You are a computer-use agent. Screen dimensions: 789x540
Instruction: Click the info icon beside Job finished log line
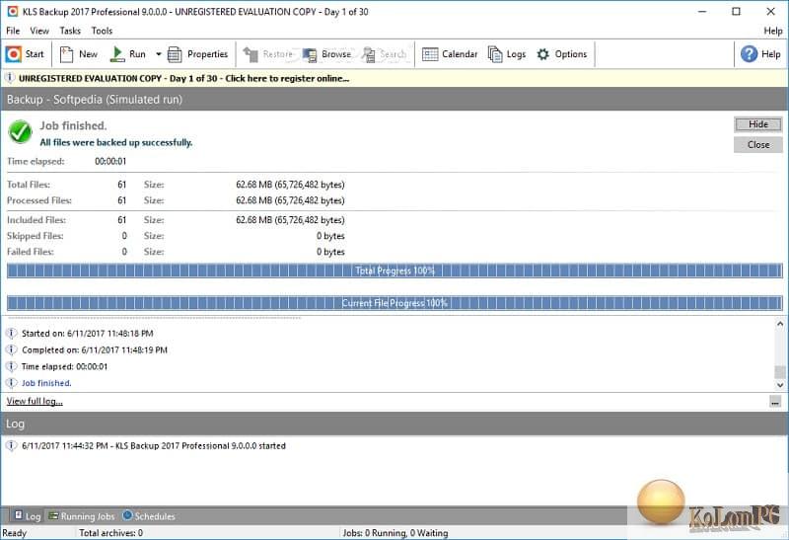pos(11,383)
